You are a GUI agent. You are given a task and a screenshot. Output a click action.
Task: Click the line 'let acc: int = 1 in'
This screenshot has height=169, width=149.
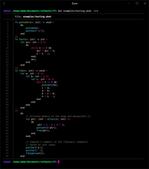click(33, 42)
